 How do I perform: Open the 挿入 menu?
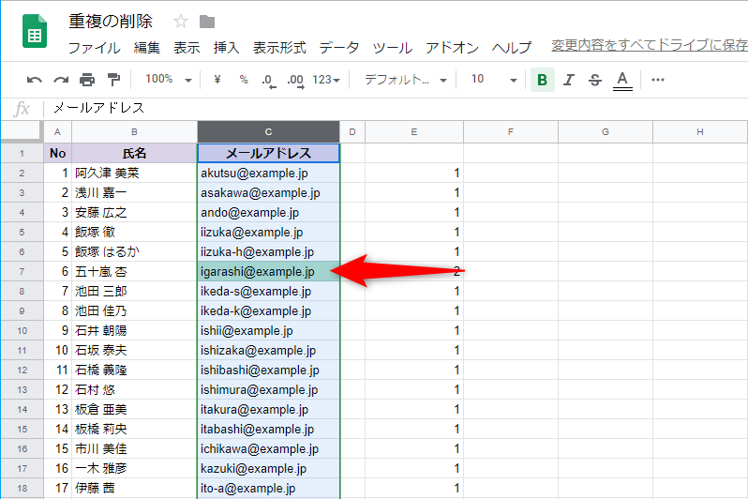(226, 48)
